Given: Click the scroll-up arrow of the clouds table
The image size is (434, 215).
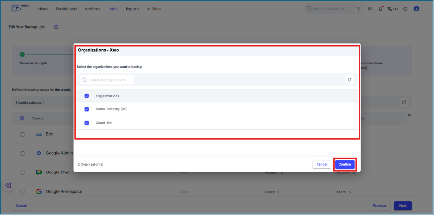Looking at the screenshot, I should pos(409,115).
